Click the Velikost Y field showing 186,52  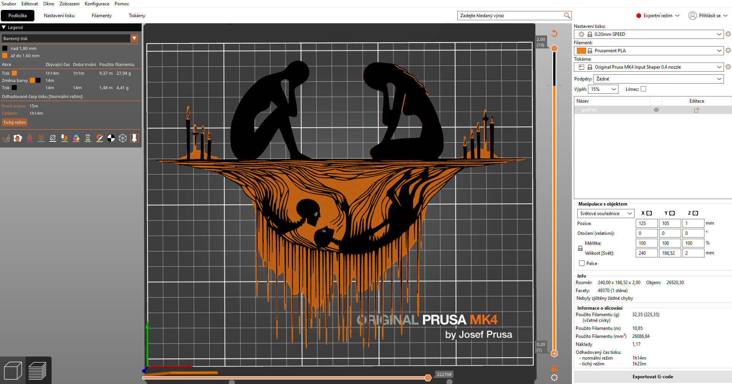(x=670, y=253)
